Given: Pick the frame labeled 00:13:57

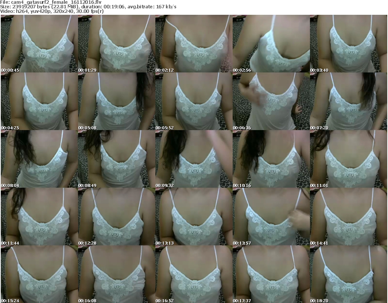Looking at the screenshot, I should point(271,217).
